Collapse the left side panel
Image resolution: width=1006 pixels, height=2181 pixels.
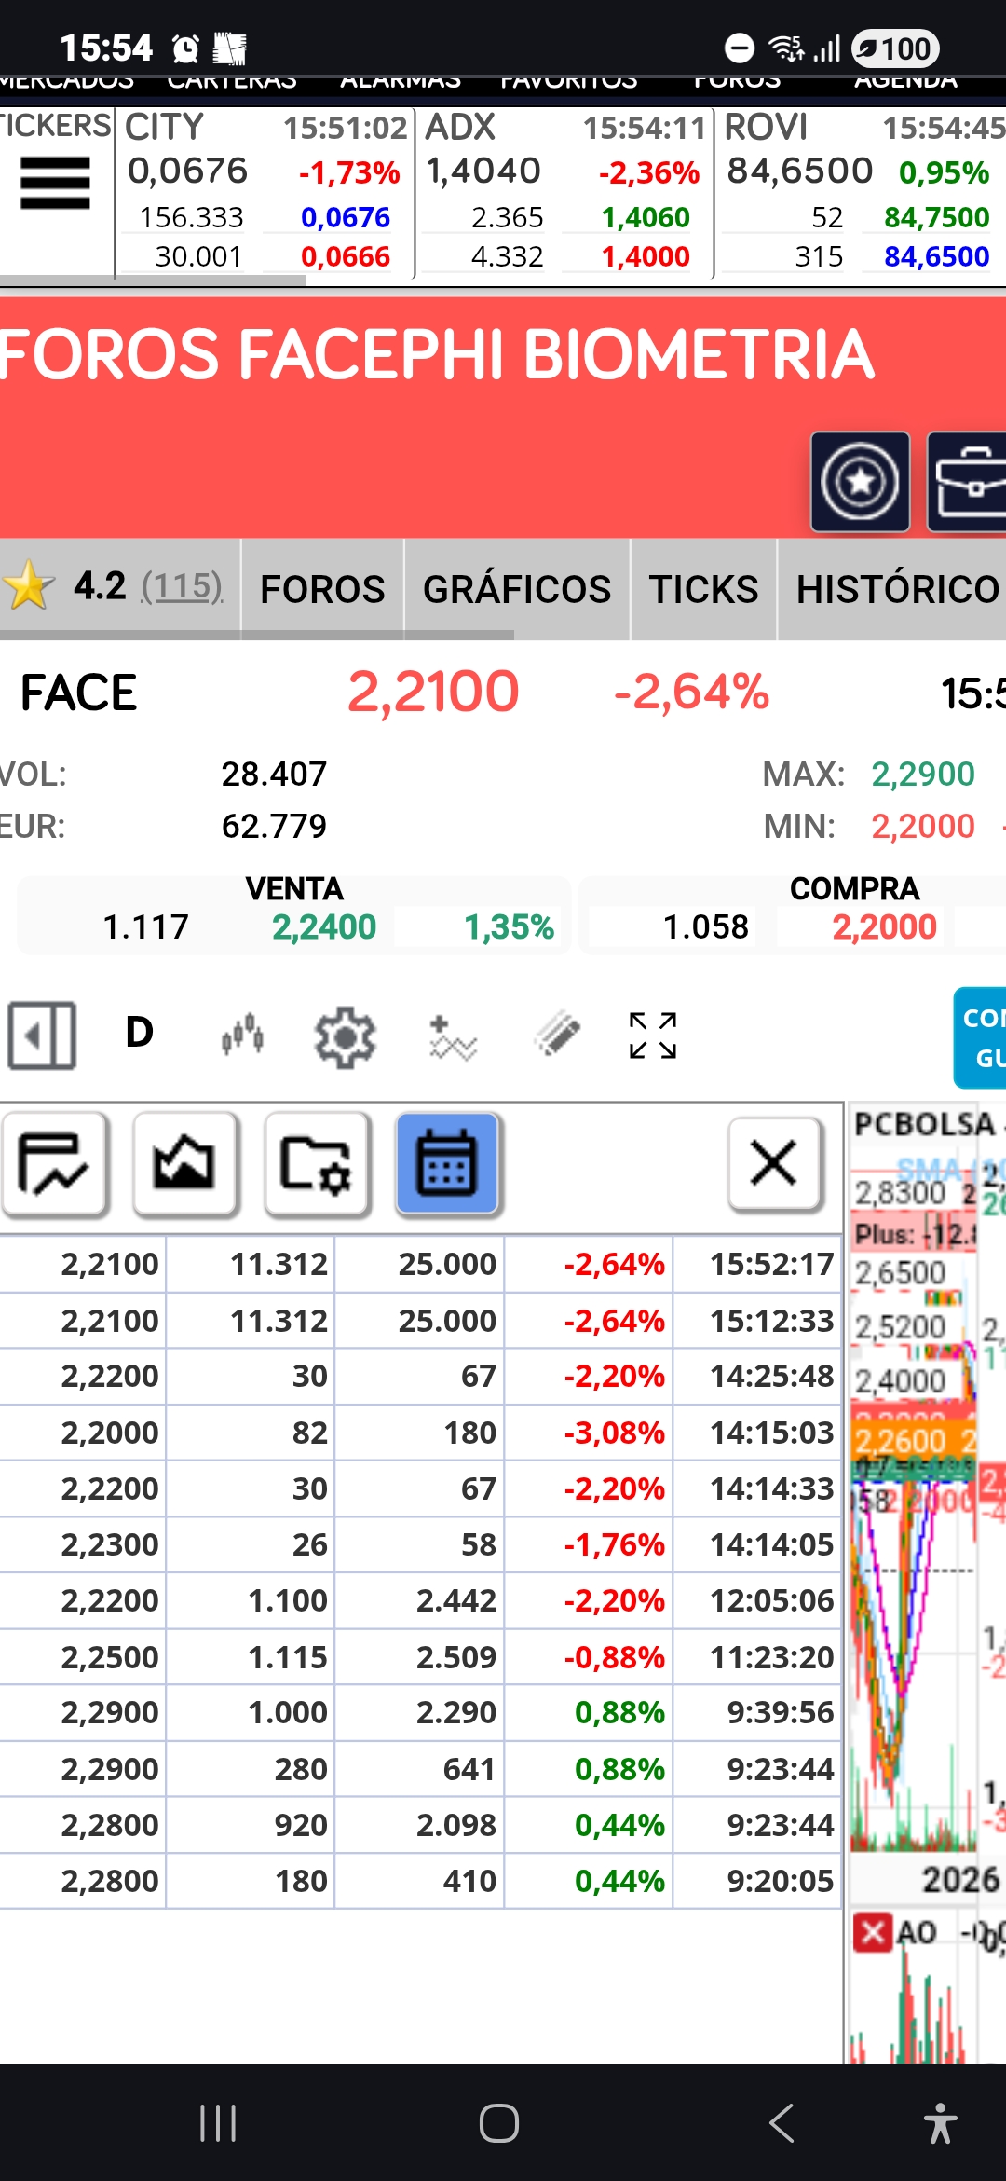pyautogui.click(x=43, y=1036)
